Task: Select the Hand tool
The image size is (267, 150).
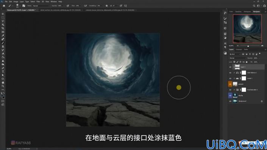Action: coord(3,83)
